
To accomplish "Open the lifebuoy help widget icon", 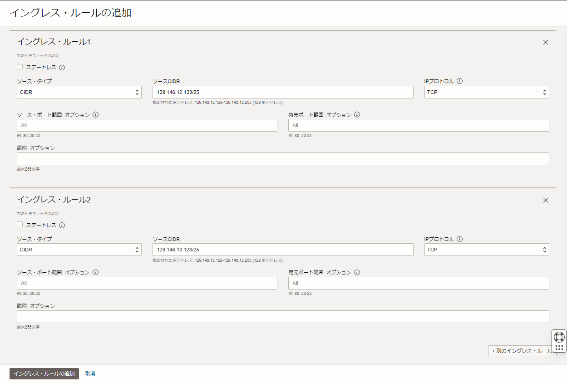I will (x=559, y=337).
